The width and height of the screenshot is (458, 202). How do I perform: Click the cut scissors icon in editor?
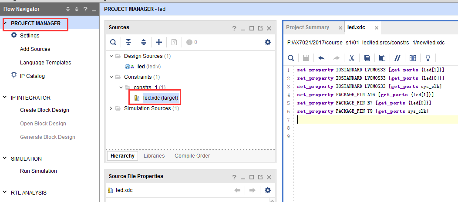click(352, 58)
